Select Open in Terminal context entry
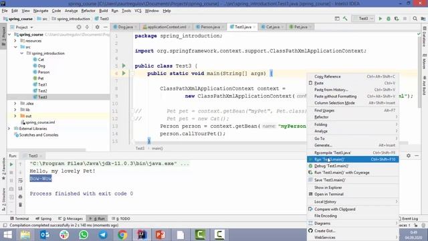The width and height of the screenshot is (428, 241). point(353,194)
